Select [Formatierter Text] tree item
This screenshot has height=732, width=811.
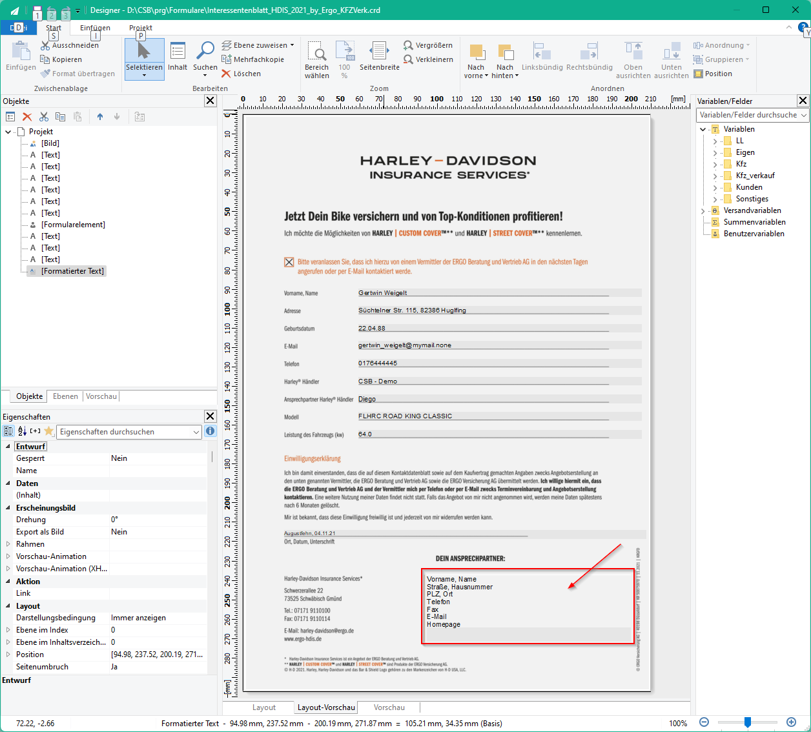pos(72,271)
